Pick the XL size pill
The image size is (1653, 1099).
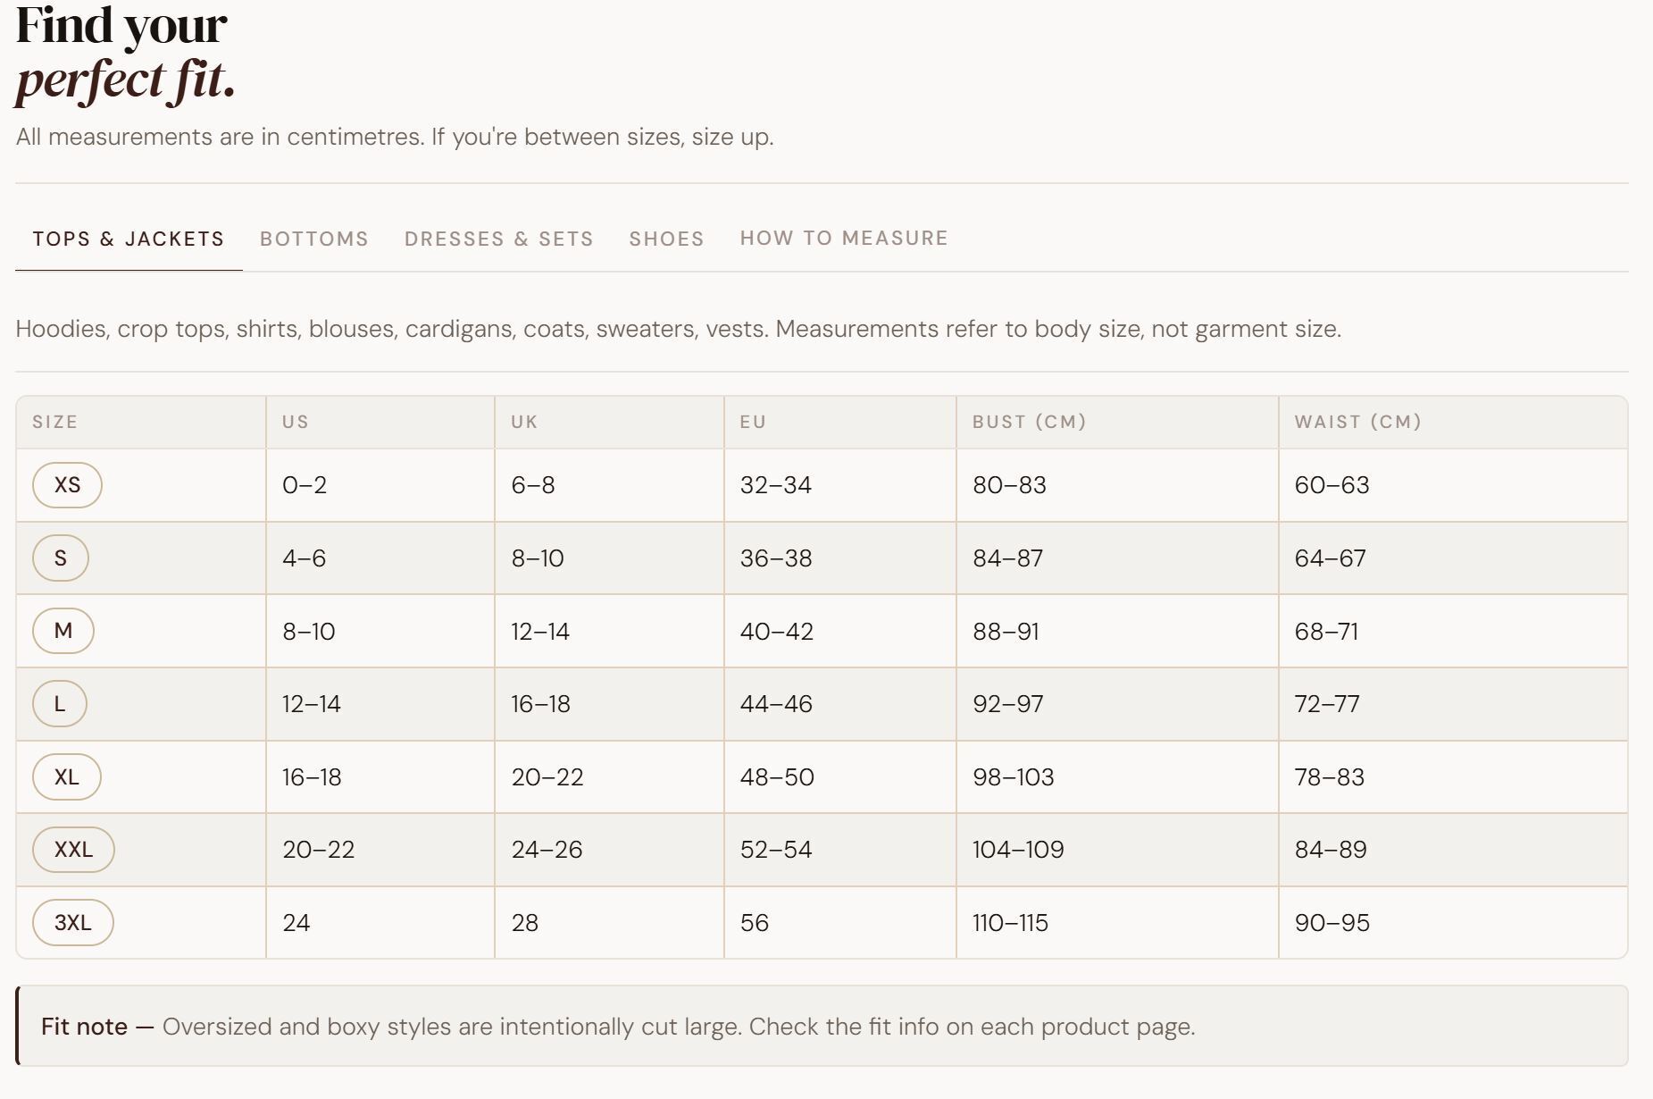point(67,777)
